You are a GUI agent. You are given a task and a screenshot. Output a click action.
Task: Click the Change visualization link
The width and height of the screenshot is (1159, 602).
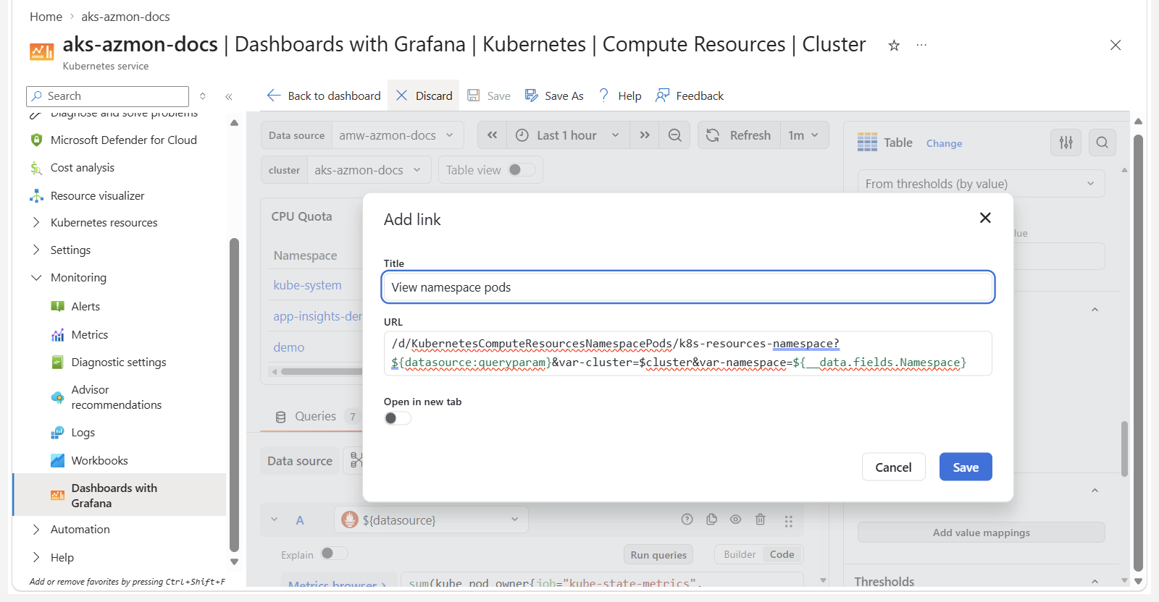[x=944, y=143]
